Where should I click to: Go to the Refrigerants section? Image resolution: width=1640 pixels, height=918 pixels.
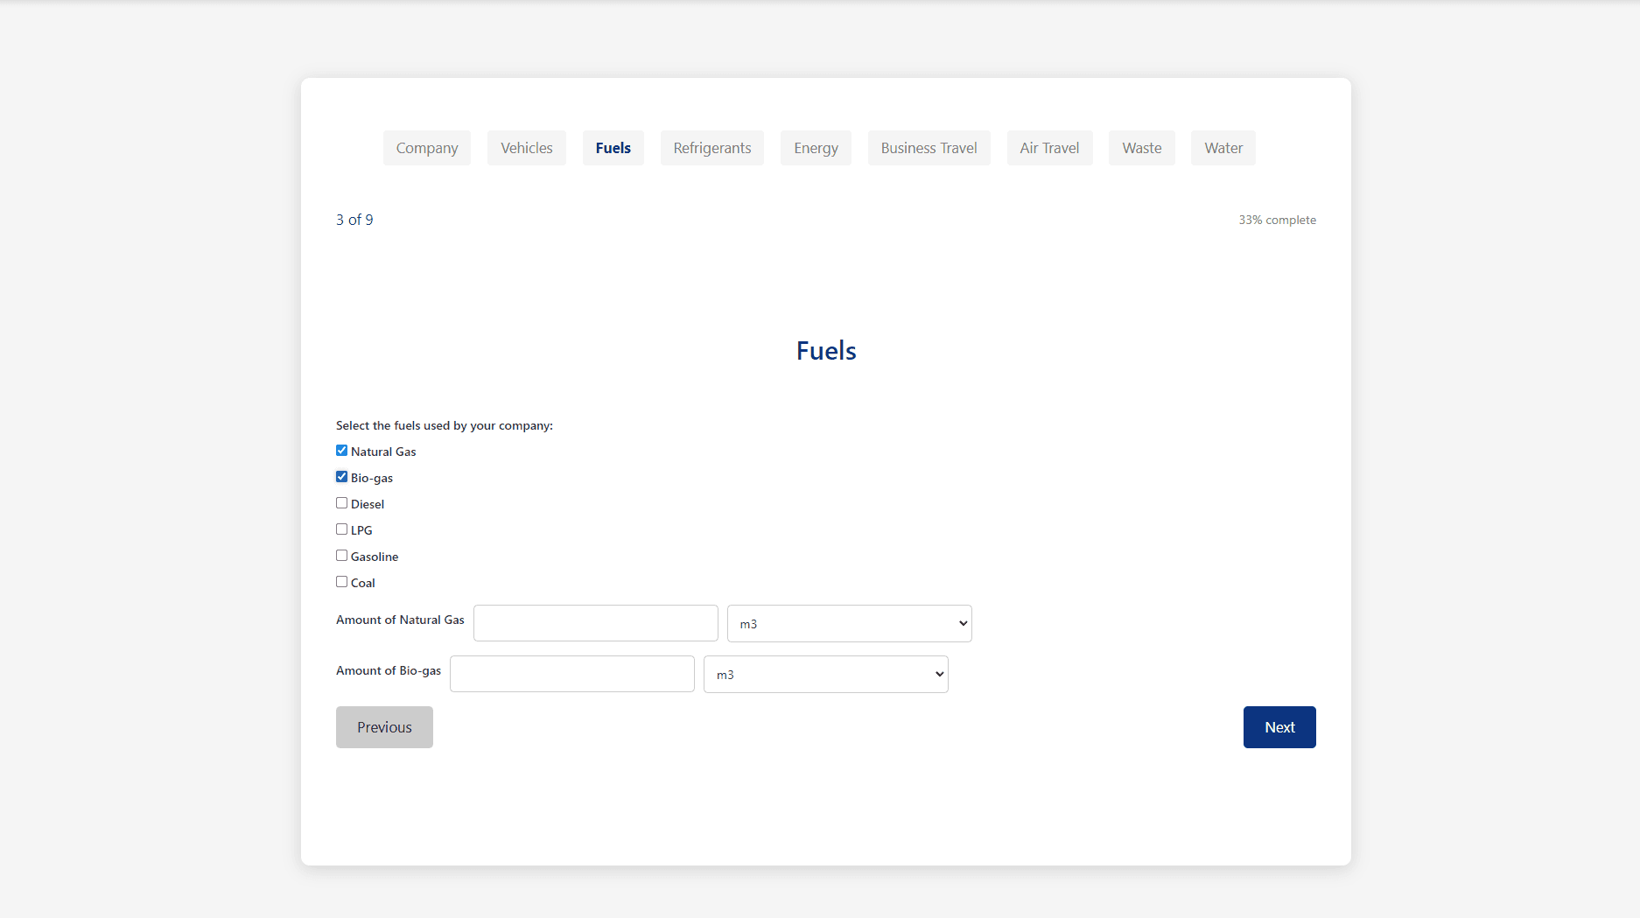[x=711, y=148]
